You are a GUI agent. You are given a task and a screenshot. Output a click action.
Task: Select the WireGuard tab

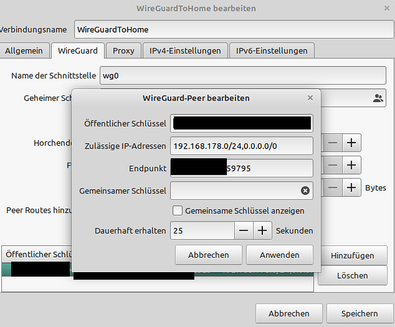point(78,50)
